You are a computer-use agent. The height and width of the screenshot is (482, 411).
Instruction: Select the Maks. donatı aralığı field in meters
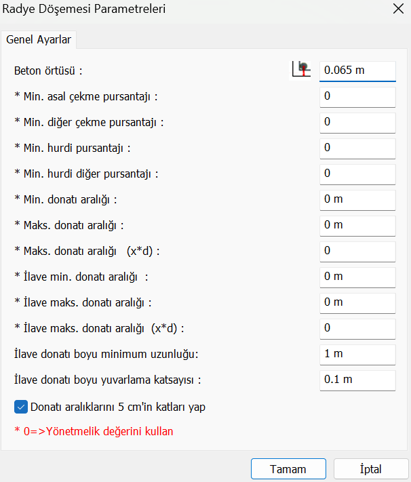357,225
